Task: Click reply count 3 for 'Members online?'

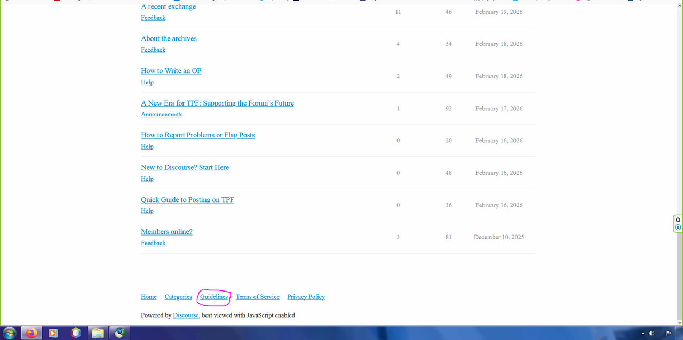Action: [398, 237]
